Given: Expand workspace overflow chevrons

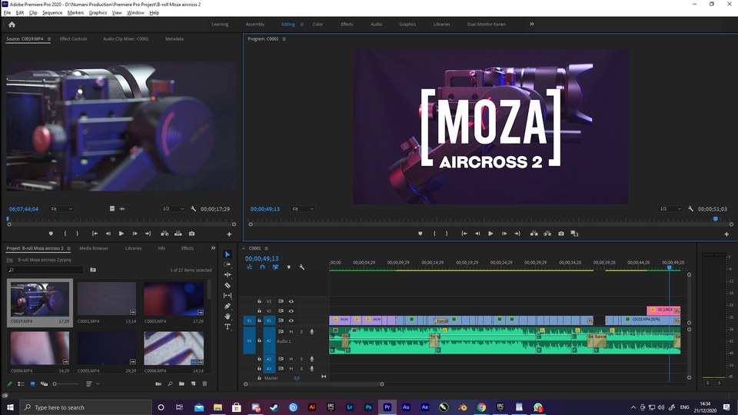Looking at the screenshot, I should click(x=532, y=24).
